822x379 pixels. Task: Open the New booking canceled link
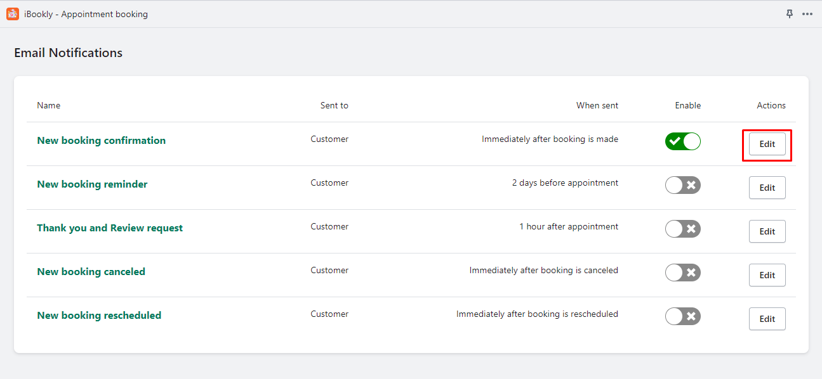coord(91,272)
